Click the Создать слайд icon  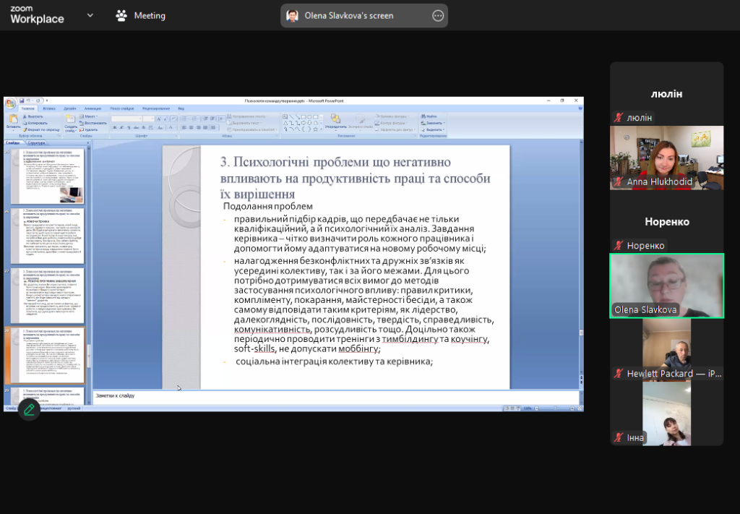tap(72, 119)
